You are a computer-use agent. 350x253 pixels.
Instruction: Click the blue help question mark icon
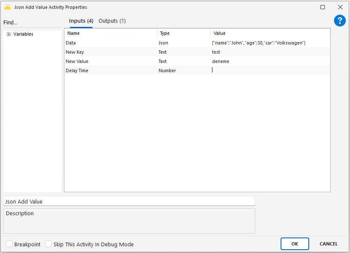(x=339, y=21)
